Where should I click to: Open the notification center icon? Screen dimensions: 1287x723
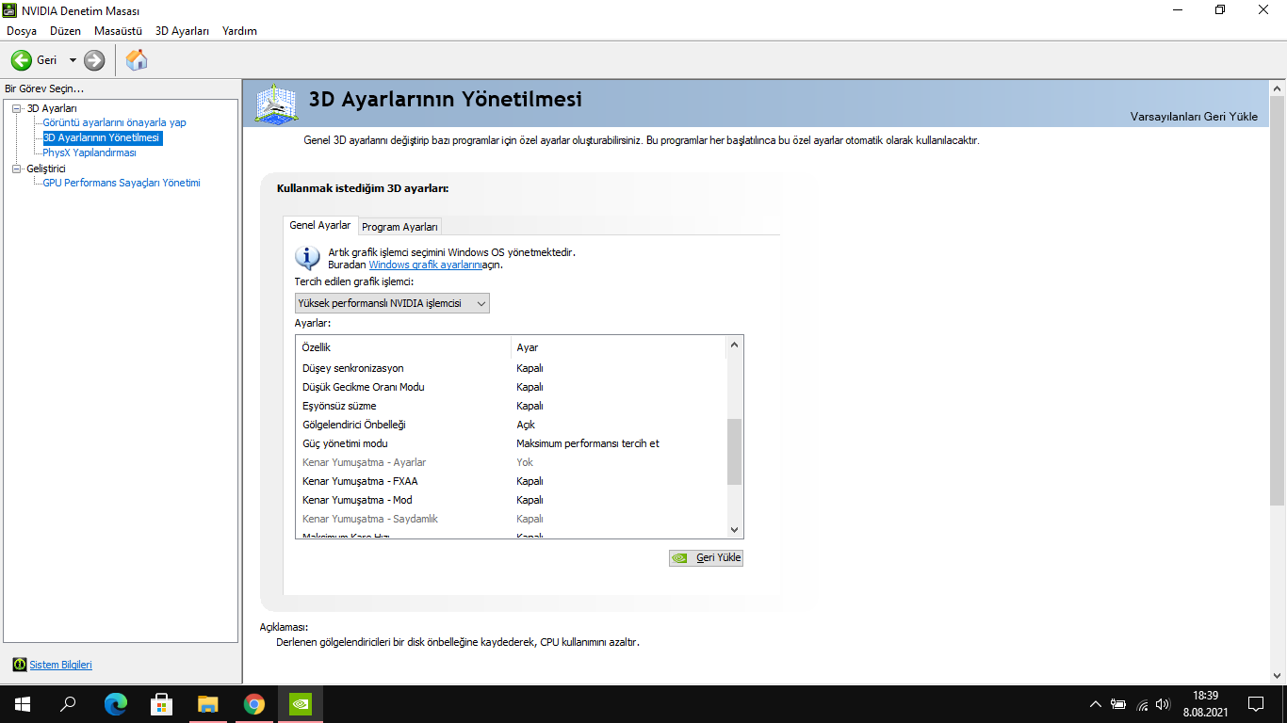coord(1255,704)
